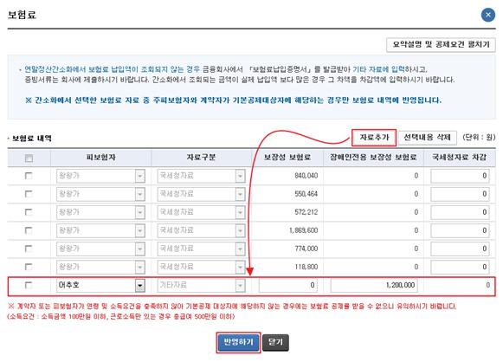503x362 pixels.
Task: Apply changes with the 반영하기 button
Action: coord(238,342)
